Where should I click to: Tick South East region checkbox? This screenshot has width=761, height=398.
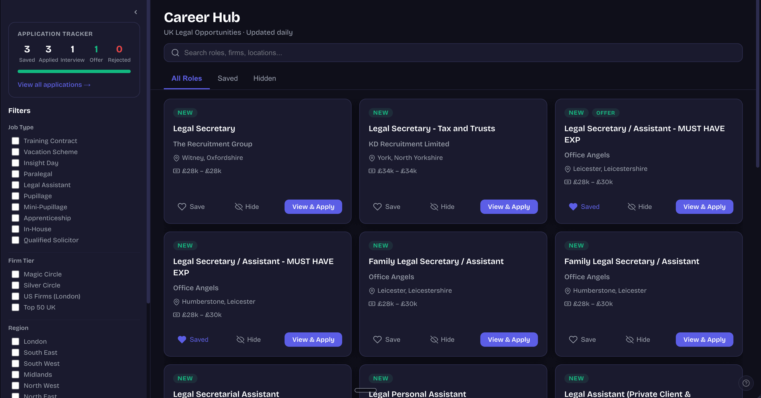tap(15, 353)
